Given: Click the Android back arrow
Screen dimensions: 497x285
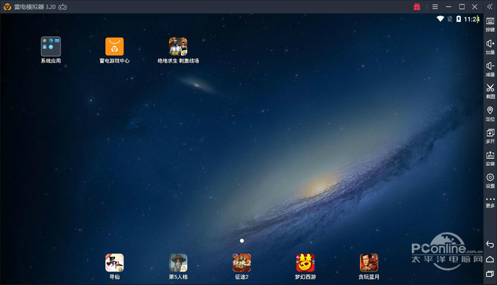Looking at the screenshot, I should click(x=490, y=244).
